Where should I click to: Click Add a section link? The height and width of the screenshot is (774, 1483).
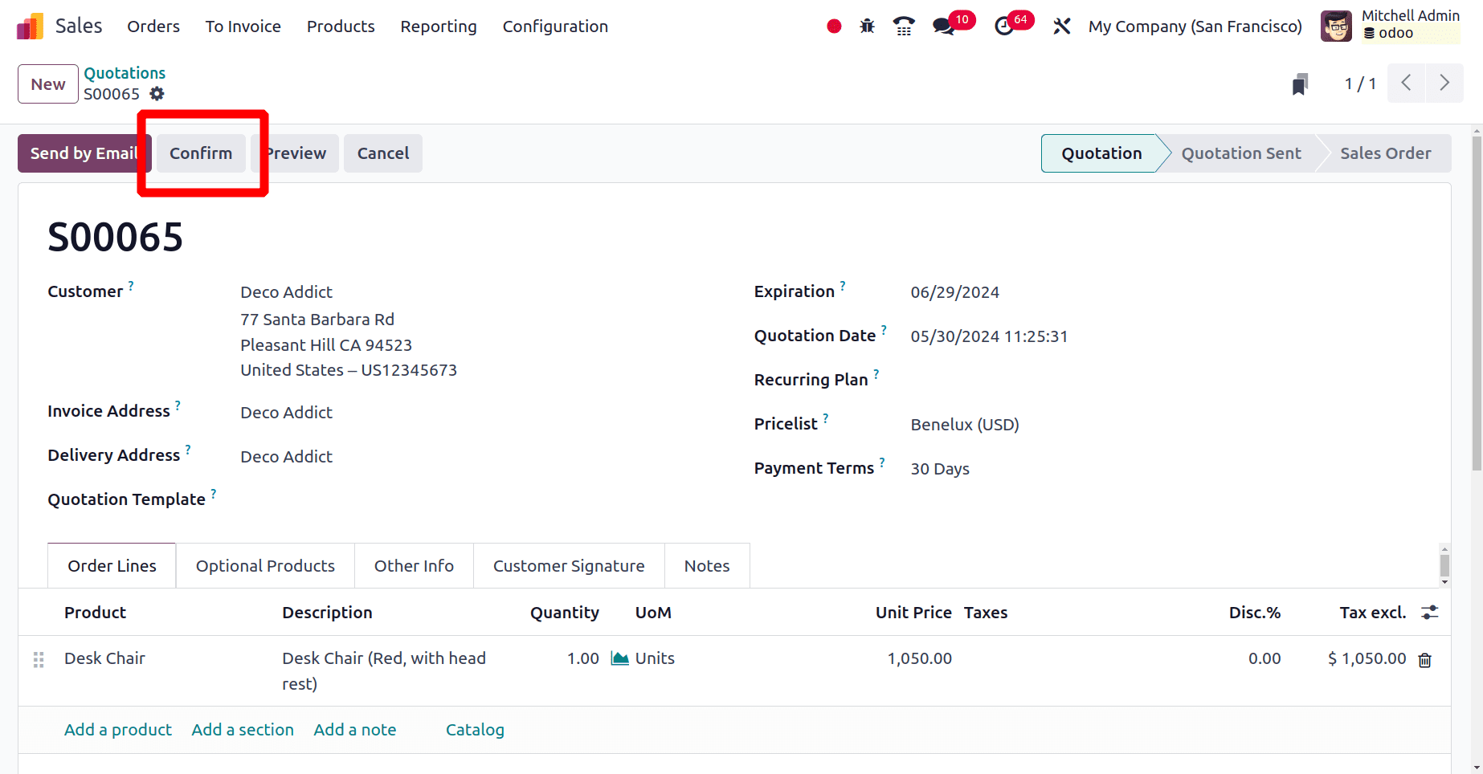click(243, 730)
